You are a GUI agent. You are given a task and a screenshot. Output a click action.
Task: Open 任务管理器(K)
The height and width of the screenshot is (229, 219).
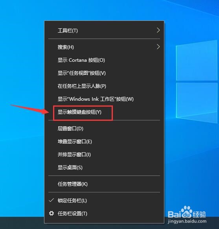point(104,184)
